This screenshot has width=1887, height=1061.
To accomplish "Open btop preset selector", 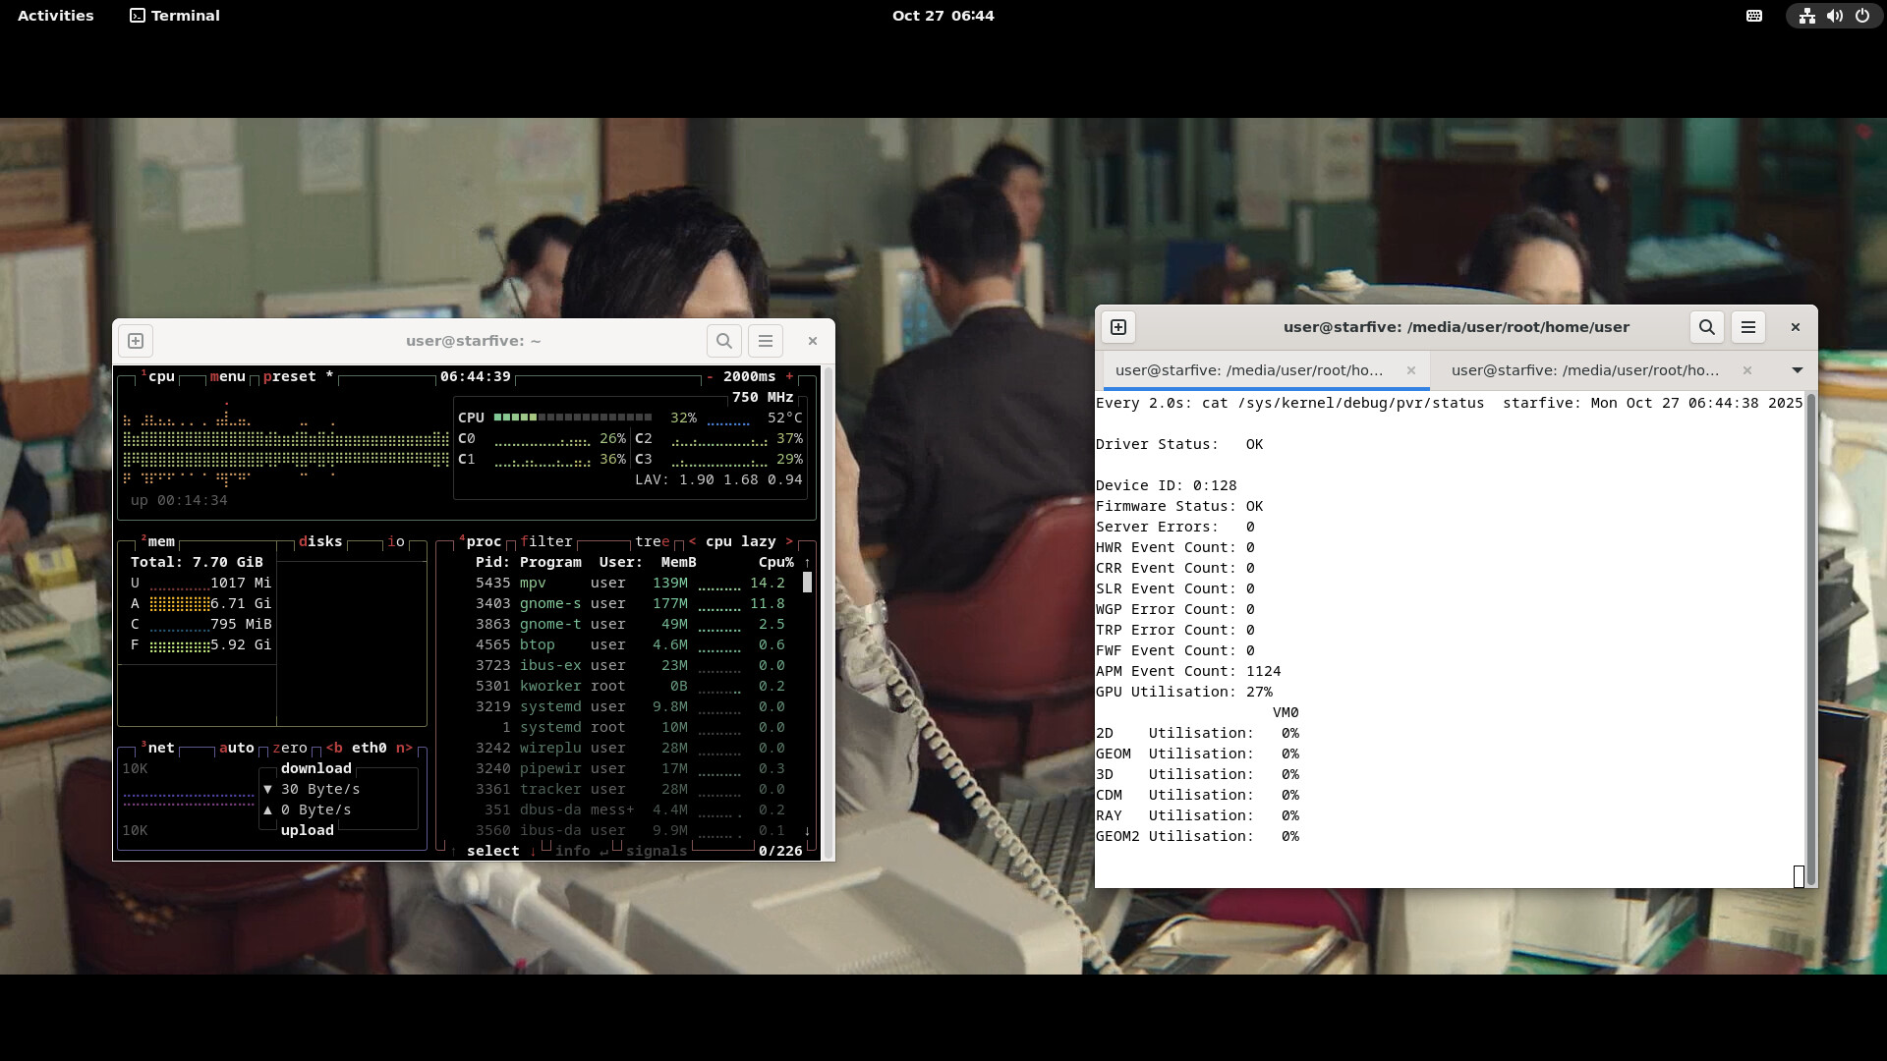I will 290,376.
